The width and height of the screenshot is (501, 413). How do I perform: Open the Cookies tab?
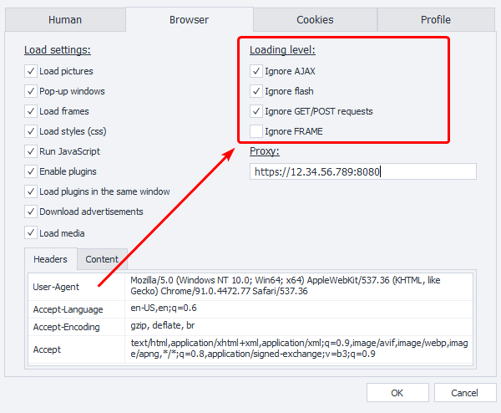click(x=315, y=19)
